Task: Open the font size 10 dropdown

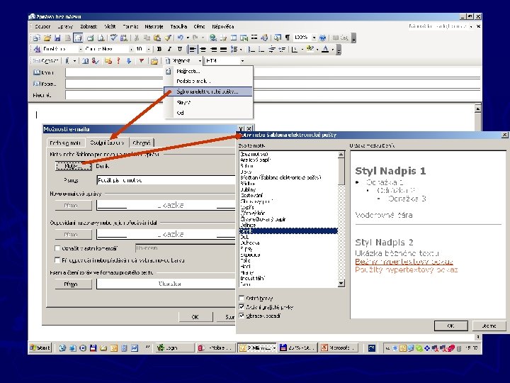Action: pyautogui.click(x=148, y=49)
